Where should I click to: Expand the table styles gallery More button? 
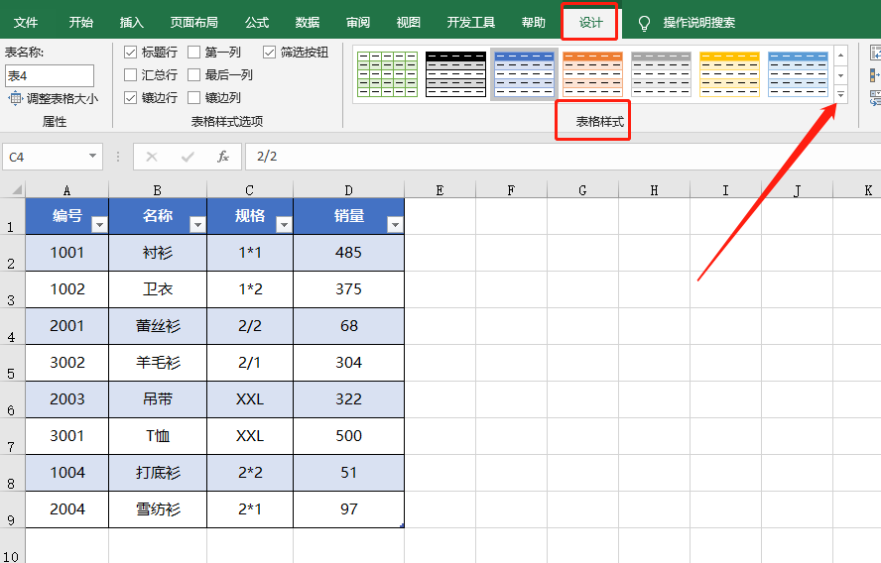pyautogui.click(x=840, y=95)
